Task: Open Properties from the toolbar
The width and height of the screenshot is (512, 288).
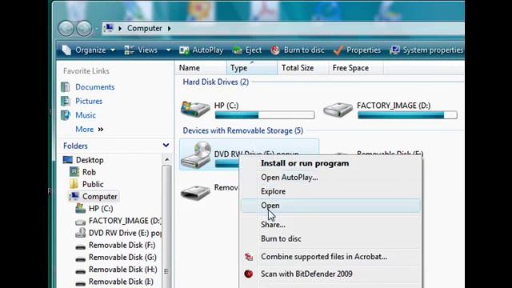Action: click(x=358, y=50)
